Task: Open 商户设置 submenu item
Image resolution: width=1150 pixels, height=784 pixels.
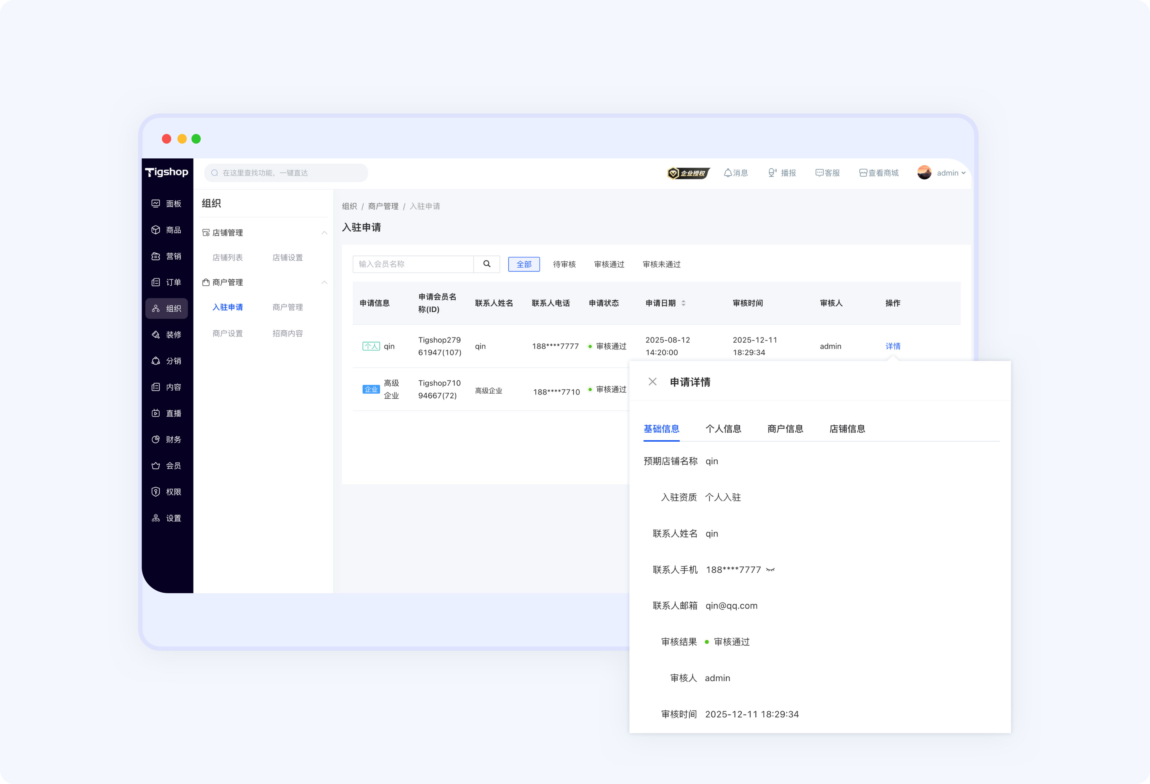Action: pyautogui.click(x=228, y=333)
